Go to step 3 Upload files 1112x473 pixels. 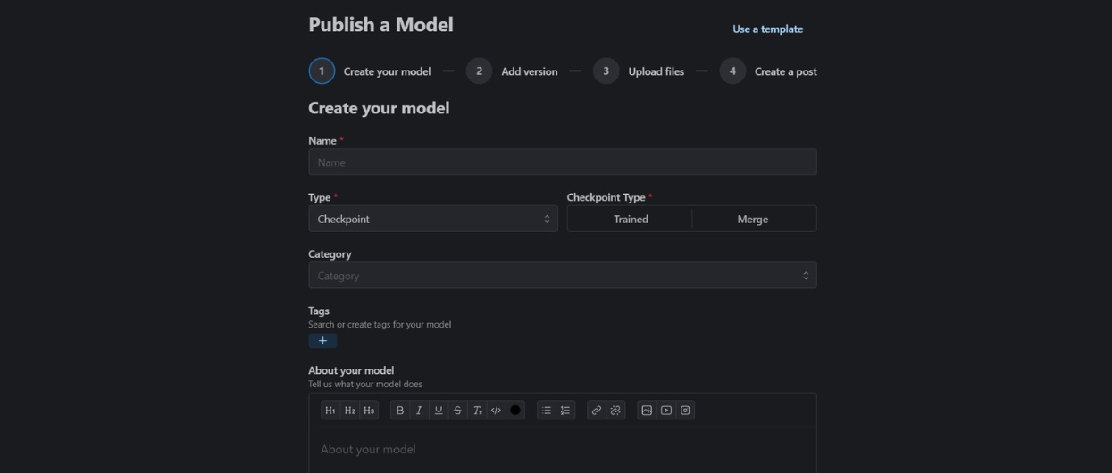pyautogui.click(x=640, y=71)
